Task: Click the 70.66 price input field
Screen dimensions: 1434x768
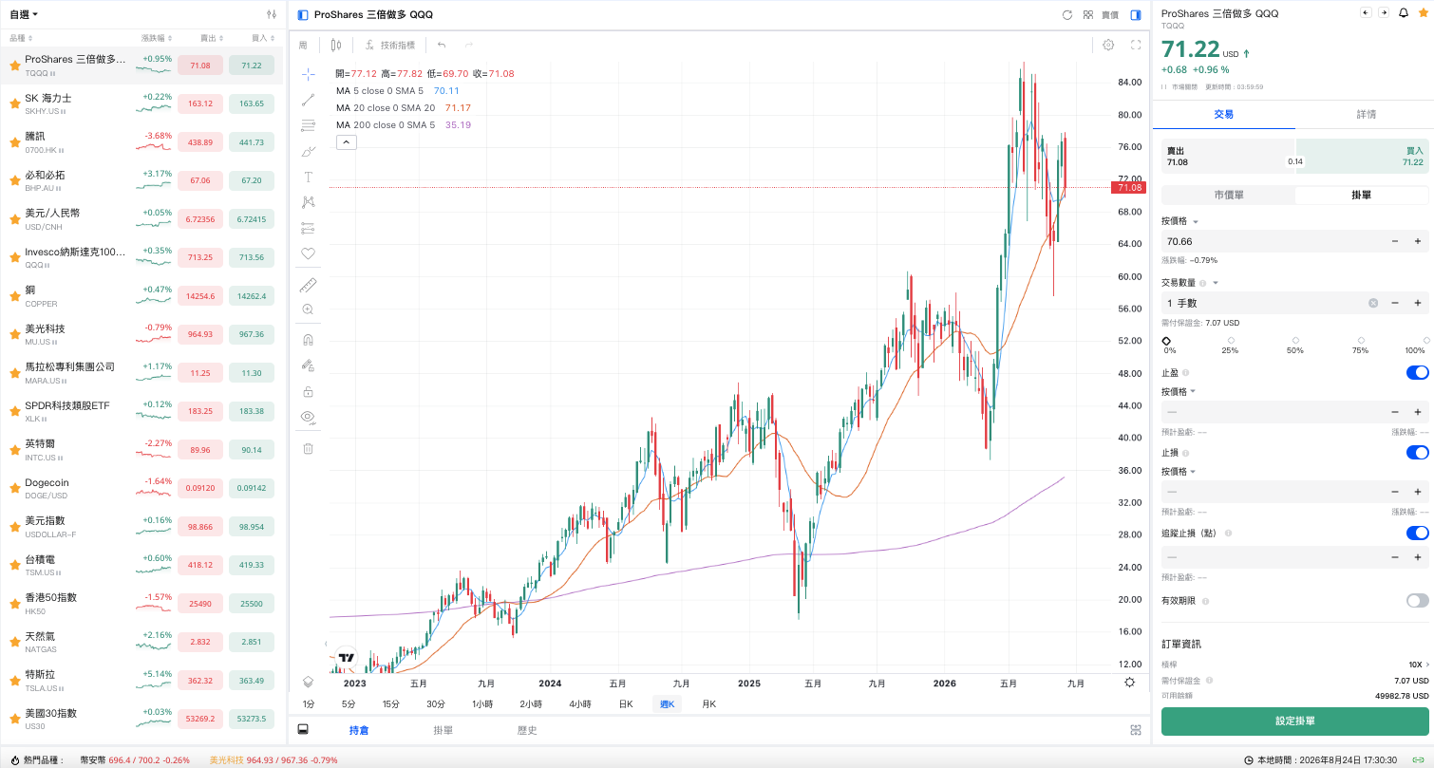Action: 1273,241
